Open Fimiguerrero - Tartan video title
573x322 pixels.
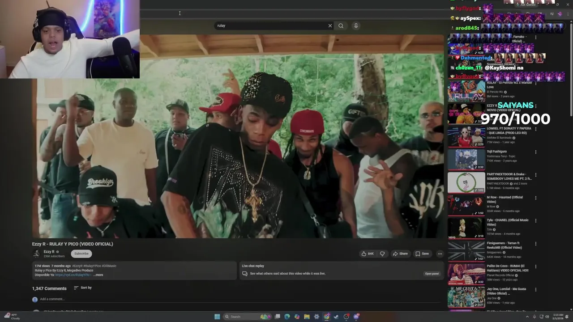504,245
